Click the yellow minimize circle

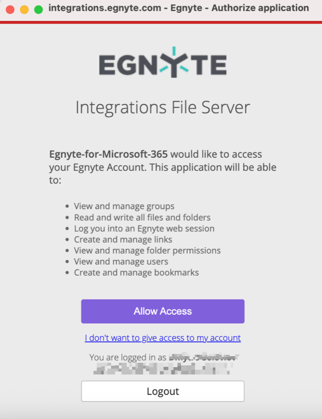click(x=24, y=9)
